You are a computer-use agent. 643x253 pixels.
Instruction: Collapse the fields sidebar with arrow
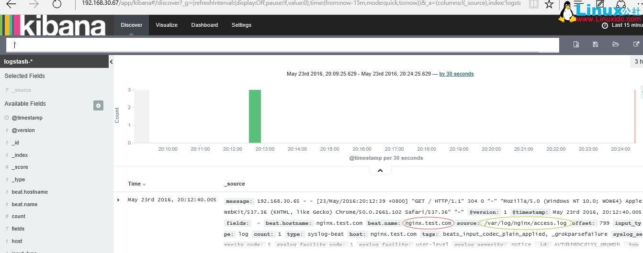point(111,62)
